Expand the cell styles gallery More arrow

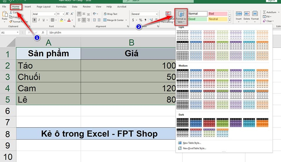[230, 20]
